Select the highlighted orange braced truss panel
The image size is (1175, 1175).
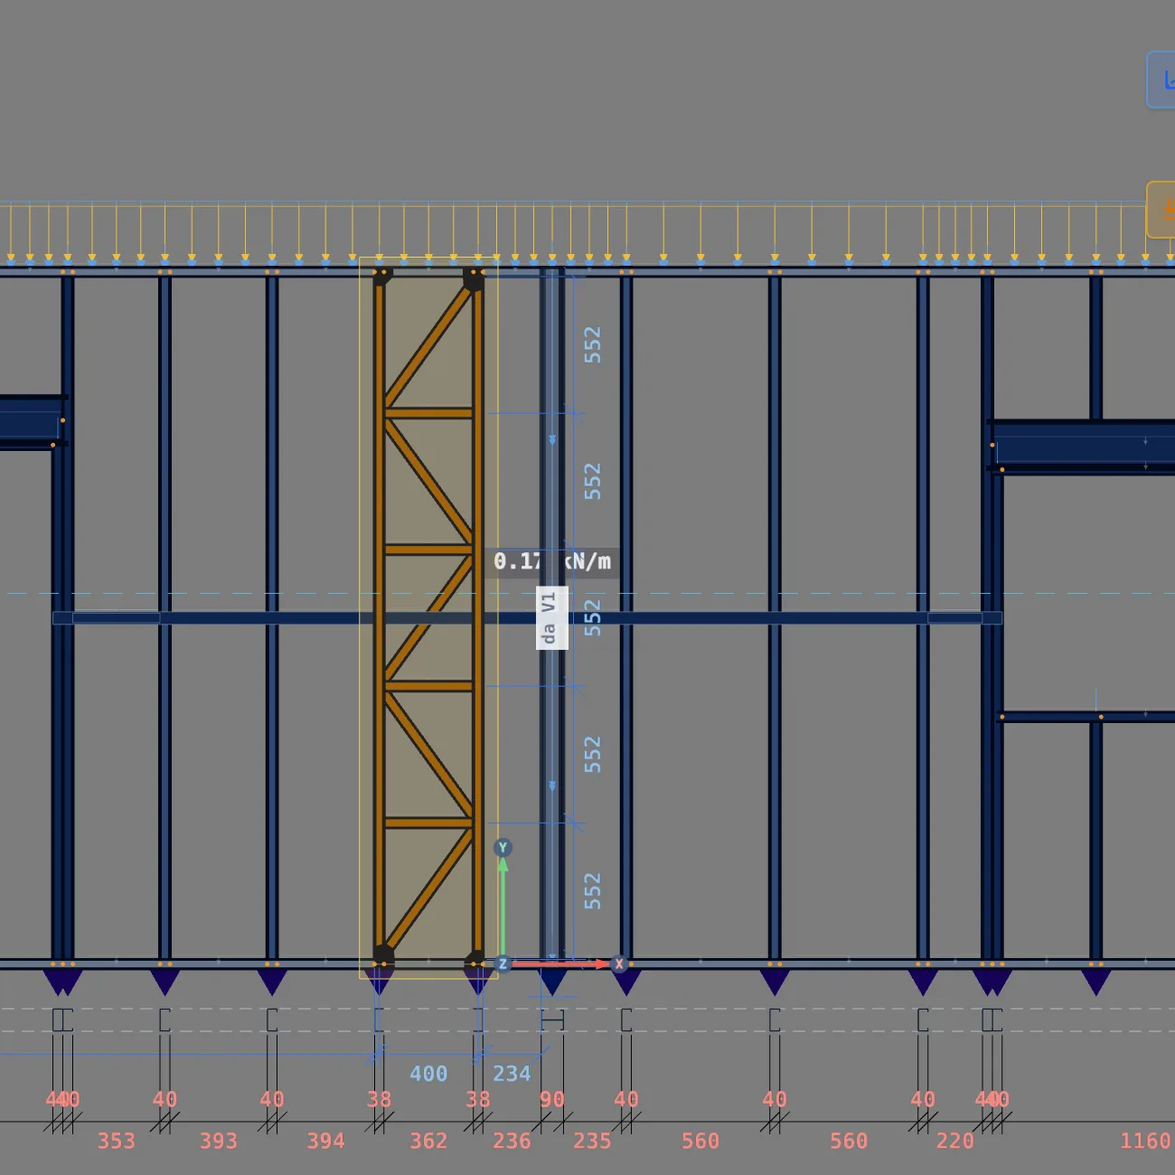tap(428, 618)
